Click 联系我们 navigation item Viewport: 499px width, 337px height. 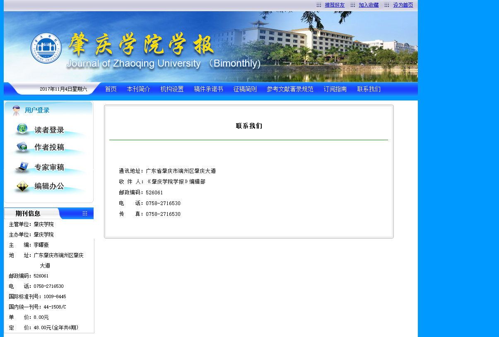[369, 89]
